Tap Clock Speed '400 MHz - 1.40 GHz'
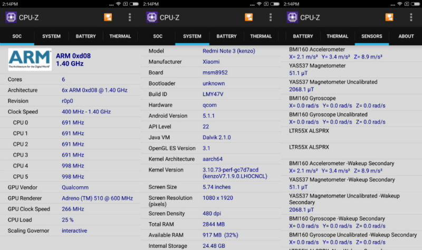Image resolution: width=422 pixels, height=250 pixels. tap(86, 112)
